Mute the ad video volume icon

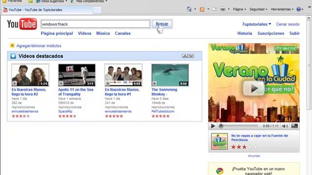tap(285, 126)
